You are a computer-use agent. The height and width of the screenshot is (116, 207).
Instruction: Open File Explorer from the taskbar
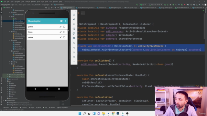point(103,113)
